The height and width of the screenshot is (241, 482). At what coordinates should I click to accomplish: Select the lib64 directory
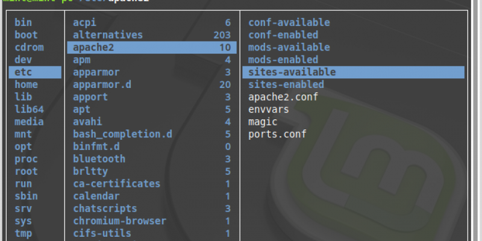[x=29, y=109]
